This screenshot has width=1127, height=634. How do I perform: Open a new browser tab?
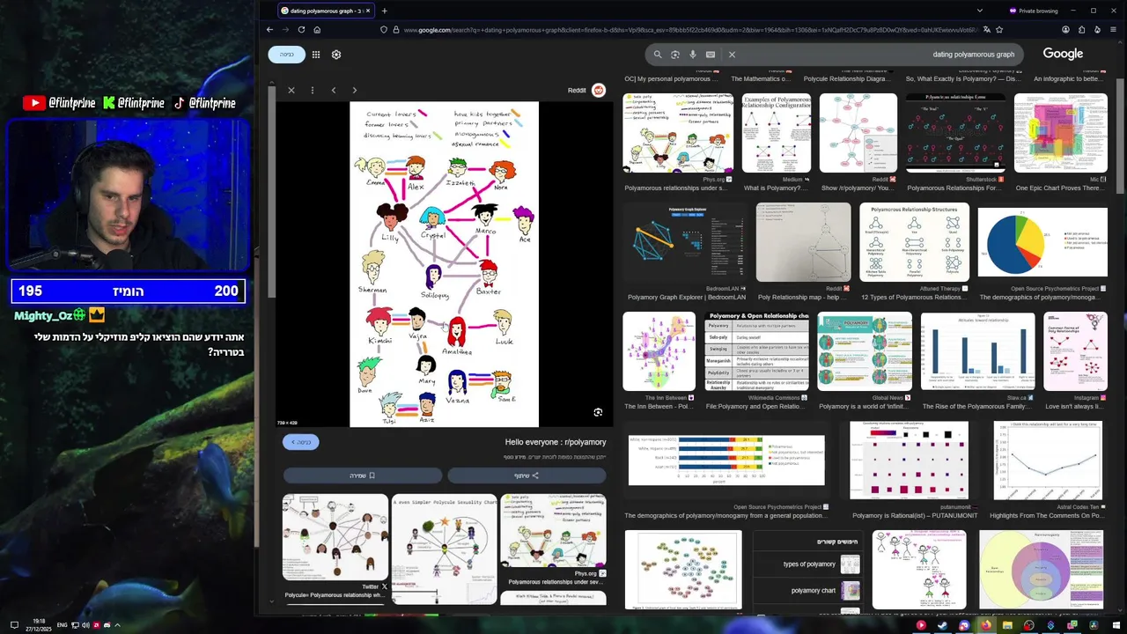384,11
